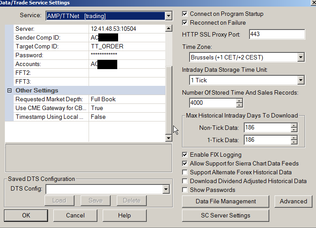Open SC Server Settings
The width and height of the screenshot is (316, 228).
tap(226, 216)
